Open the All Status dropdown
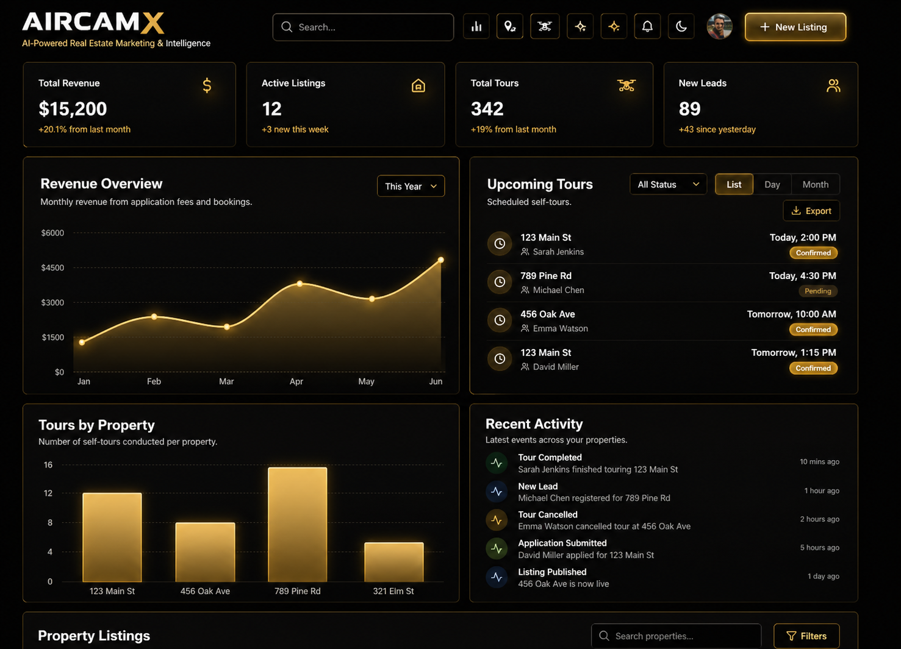The width and height of the screenshot is (901, 649). click(x=668, y=184)
